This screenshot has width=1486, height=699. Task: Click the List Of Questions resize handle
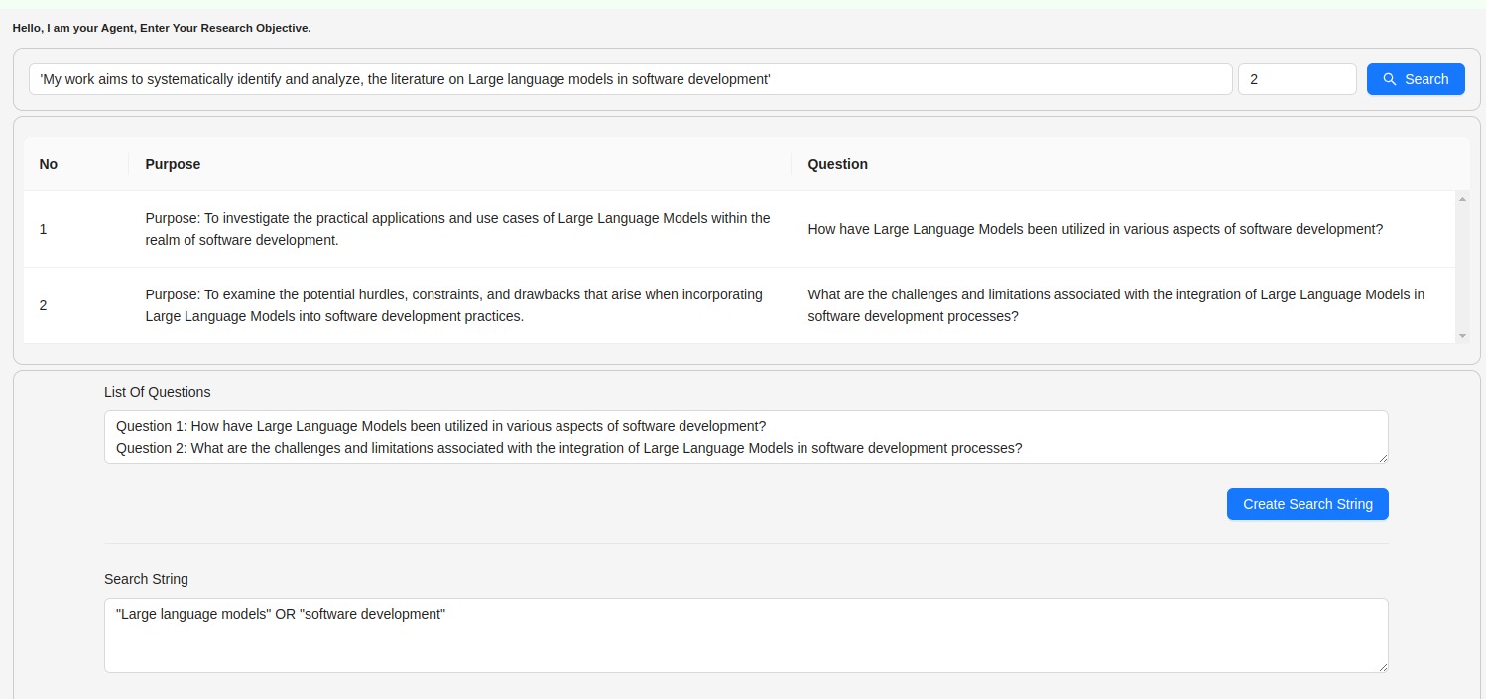[1383, 457]
